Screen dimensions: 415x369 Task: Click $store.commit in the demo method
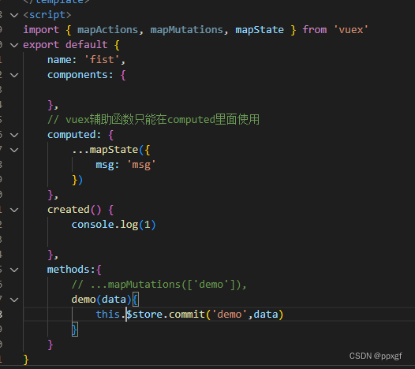165,315
